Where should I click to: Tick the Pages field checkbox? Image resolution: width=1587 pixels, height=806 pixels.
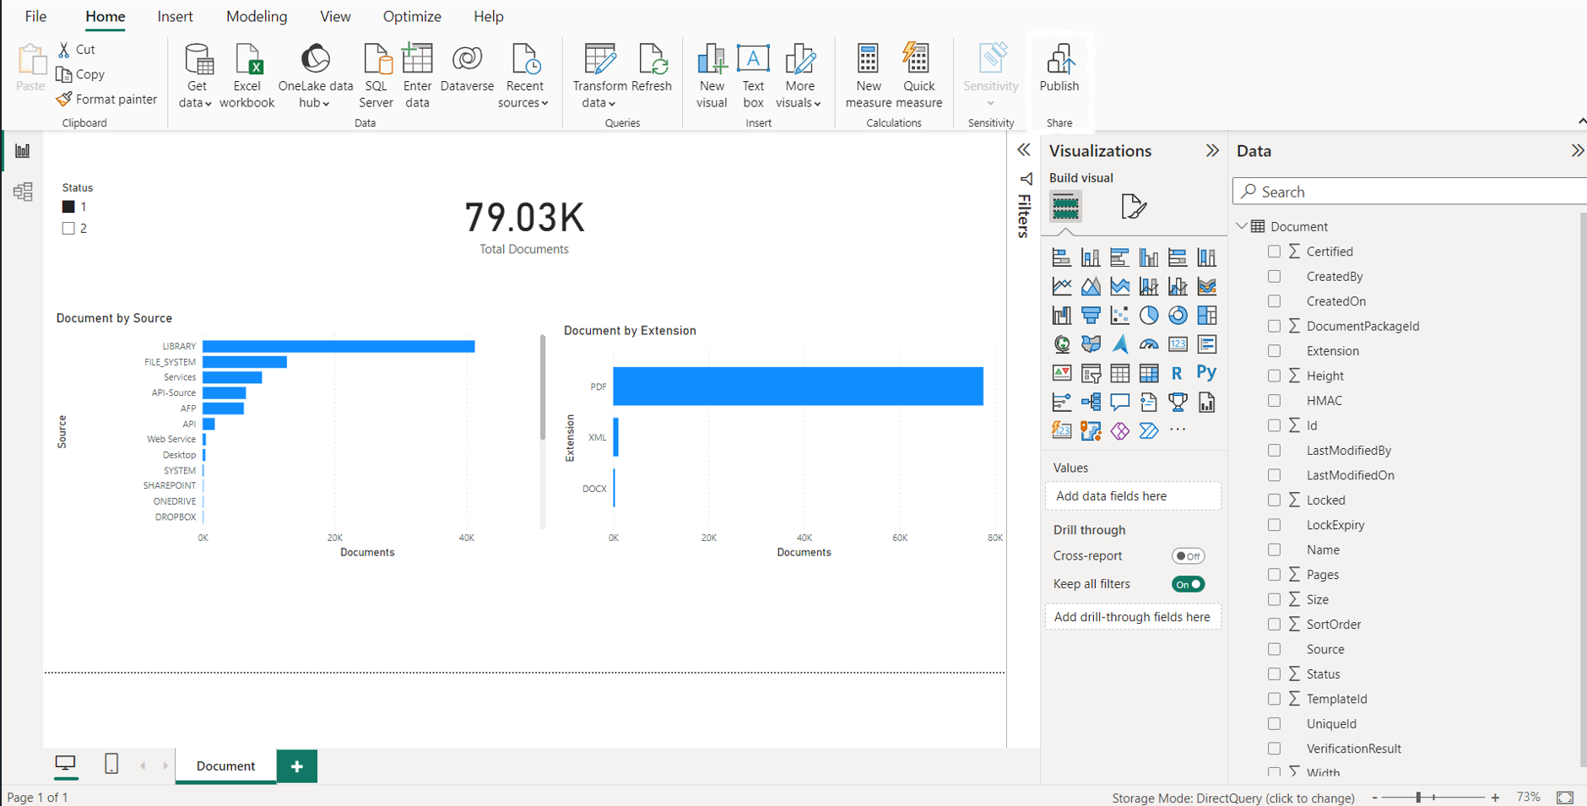click(x=1274, y=574)
